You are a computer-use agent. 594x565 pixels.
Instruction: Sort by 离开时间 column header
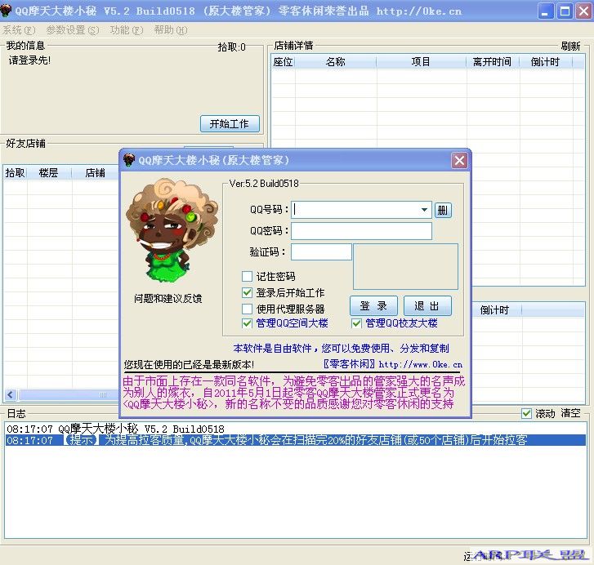tap(493, 62)
